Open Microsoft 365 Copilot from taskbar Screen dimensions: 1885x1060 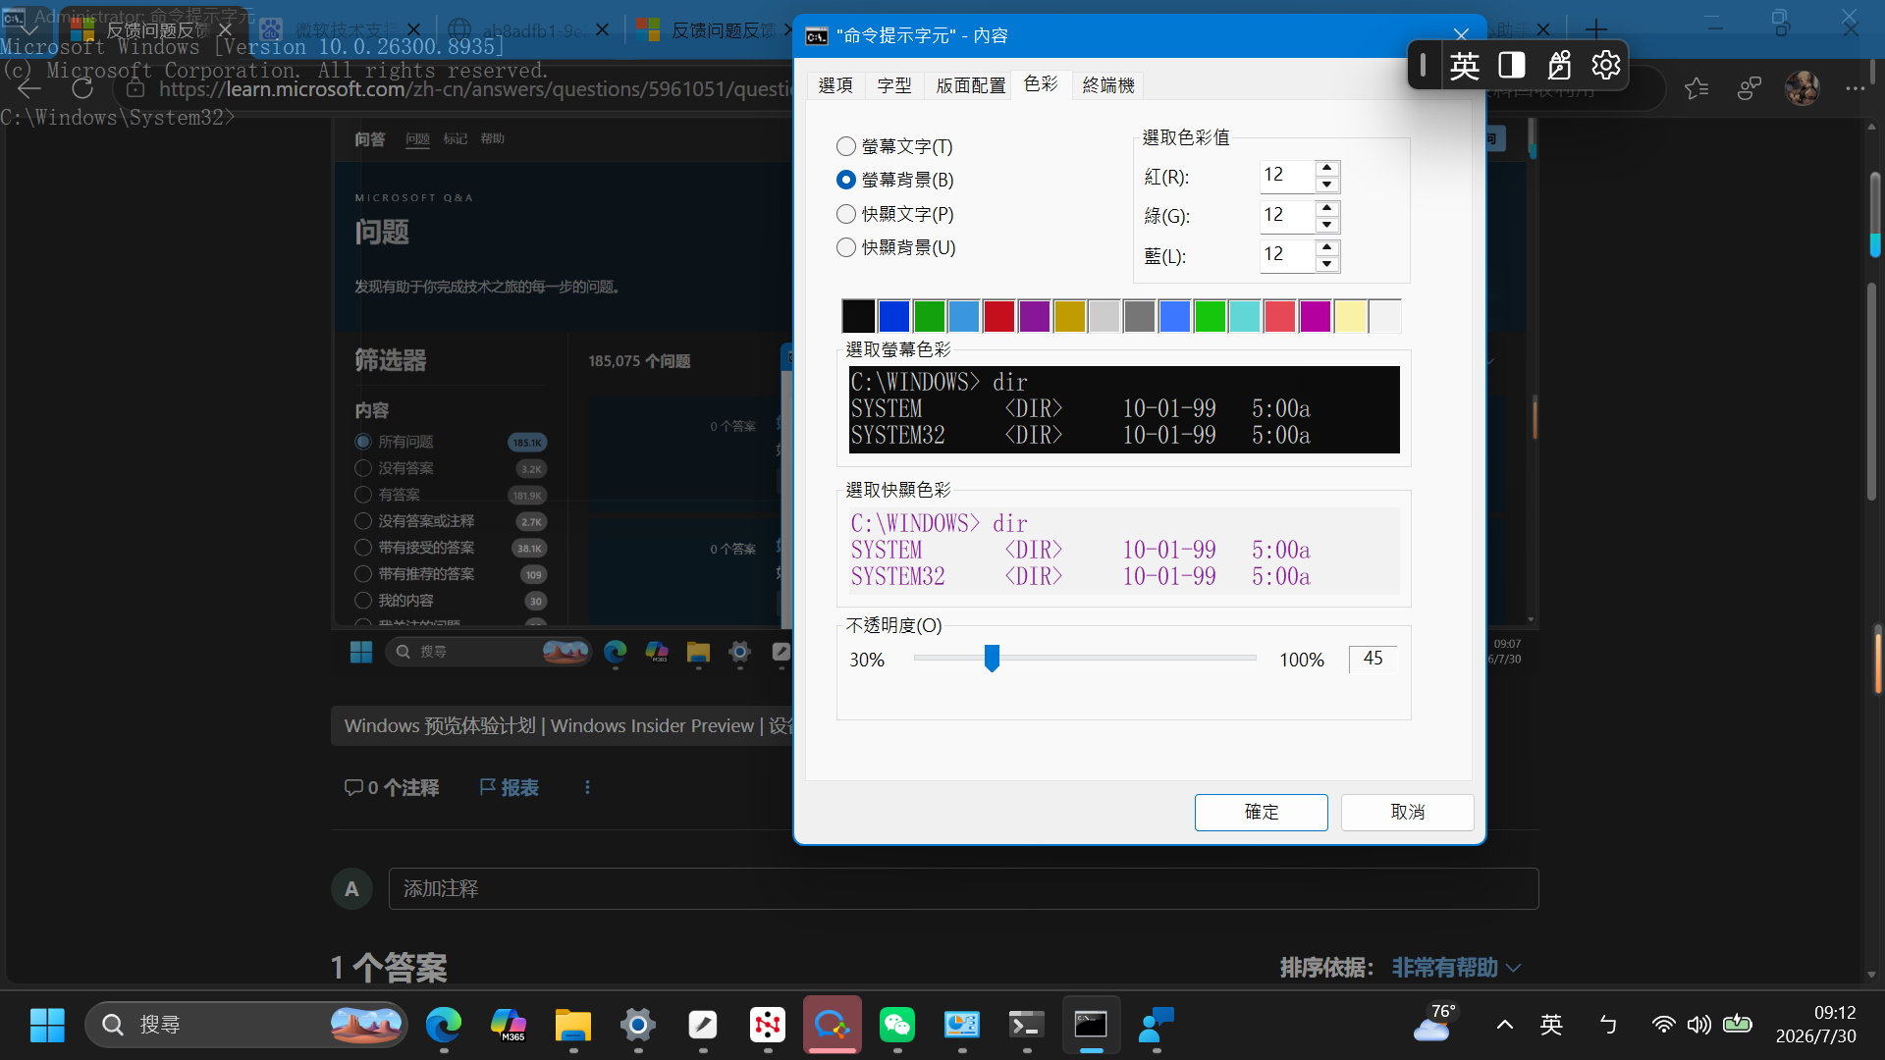509,1025
